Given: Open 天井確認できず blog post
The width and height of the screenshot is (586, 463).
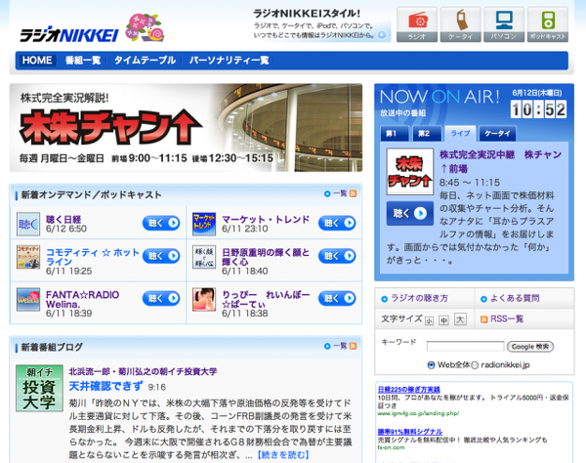Looking at the screenshot, I should [105, 386].
